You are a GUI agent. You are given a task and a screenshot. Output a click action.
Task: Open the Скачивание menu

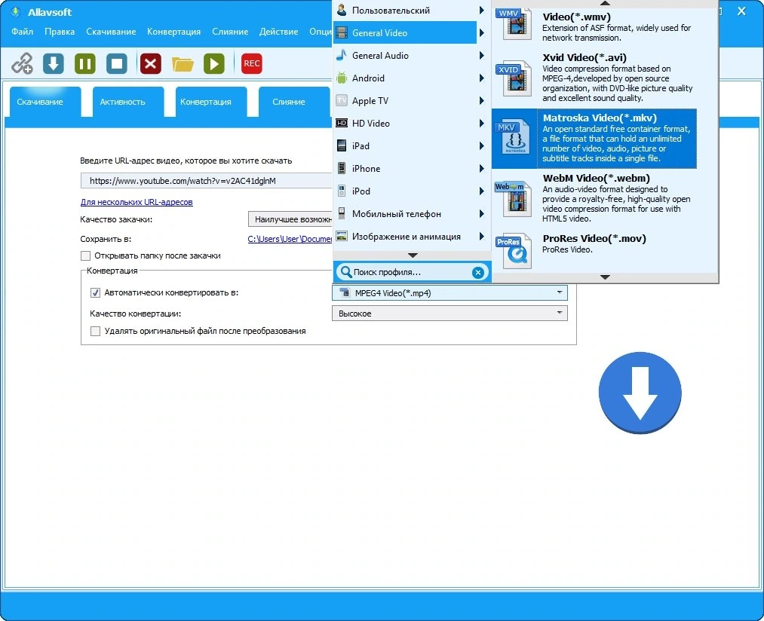tap(111, 32)
